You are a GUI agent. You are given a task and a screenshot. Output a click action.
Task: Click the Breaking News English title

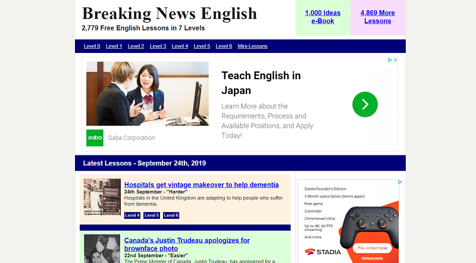(170, 13)
